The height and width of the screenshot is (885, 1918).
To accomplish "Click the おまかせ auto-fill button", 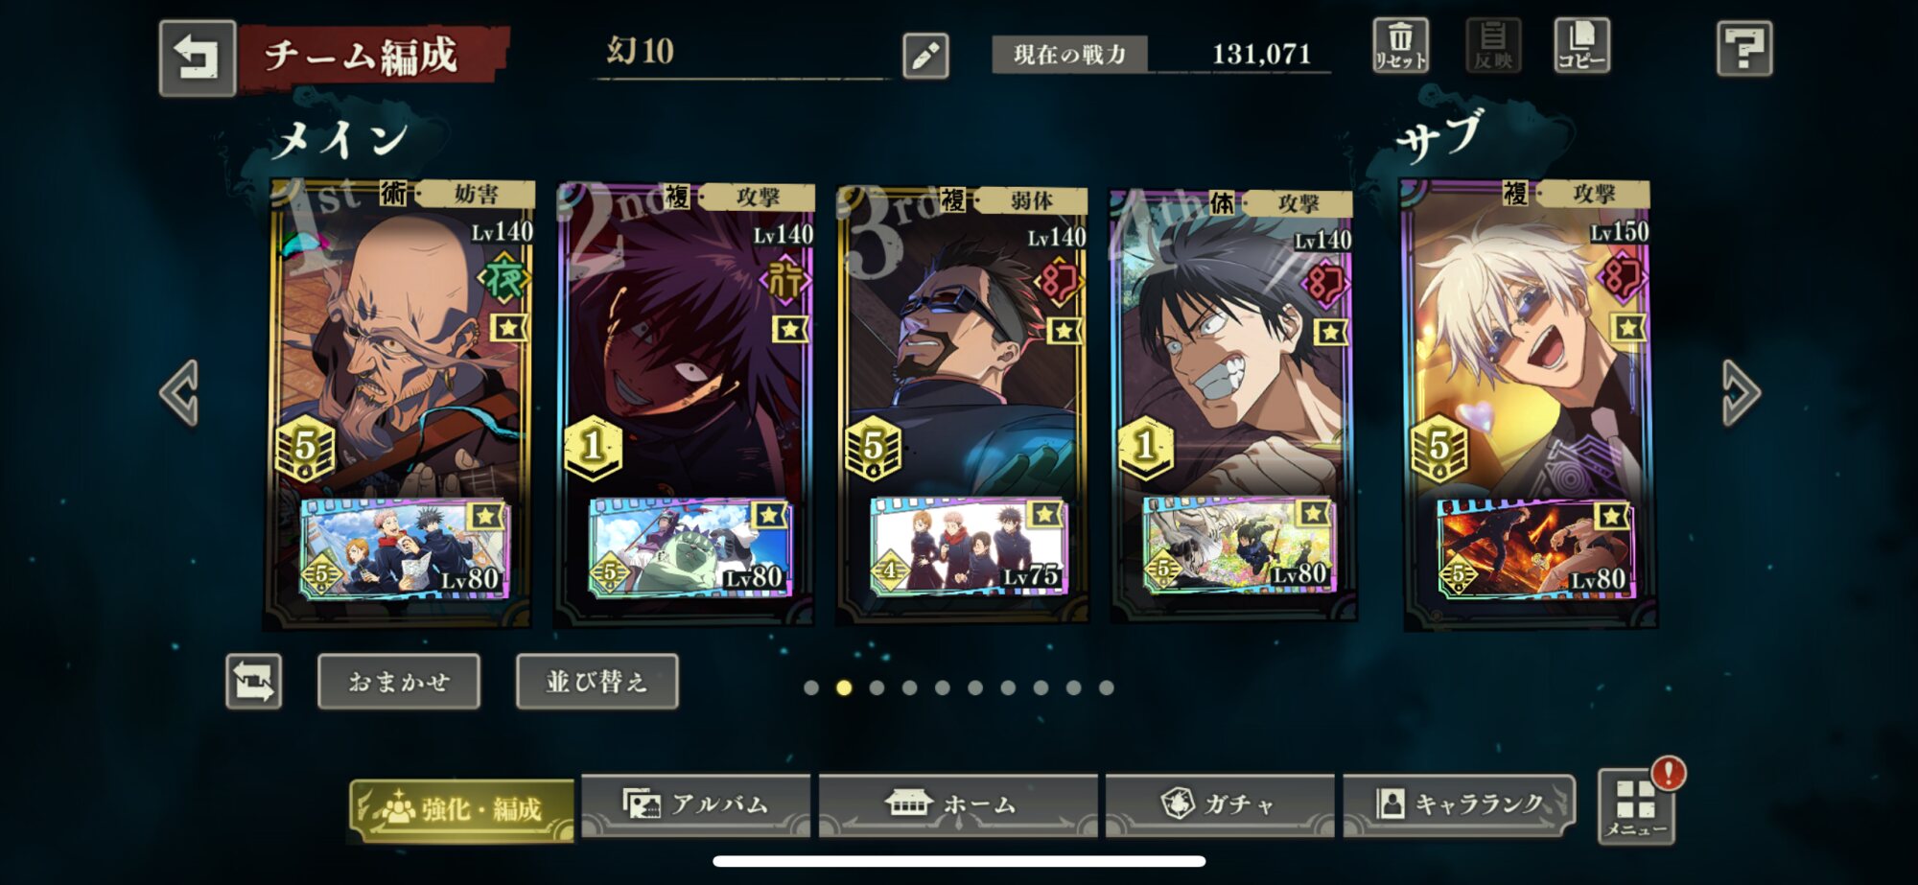I will pyautogui.click(x=399, y=682).
